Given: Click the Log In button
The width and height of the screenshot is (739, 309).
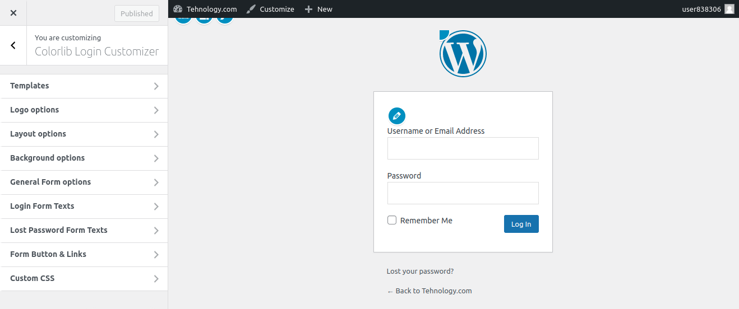Looking at the screenshot, I should [x=521, y=224].
